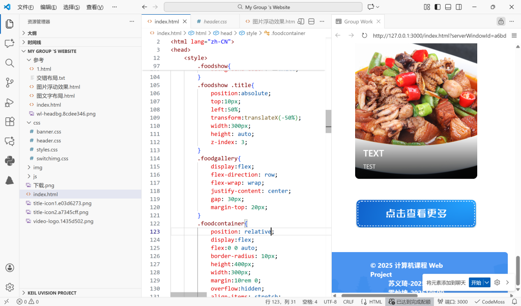
Task: Click the URL address field in preview
Action: [x=439, y=36]
